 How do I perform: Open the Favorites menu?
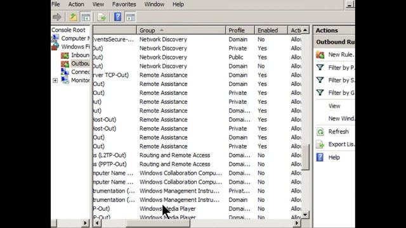tap(124, 4)
